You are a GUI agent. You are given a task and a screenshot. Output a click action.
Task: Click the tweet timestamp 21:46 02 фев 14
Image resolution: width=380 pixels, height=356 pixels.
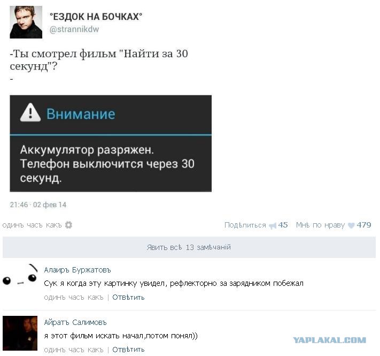coord(38,205)
